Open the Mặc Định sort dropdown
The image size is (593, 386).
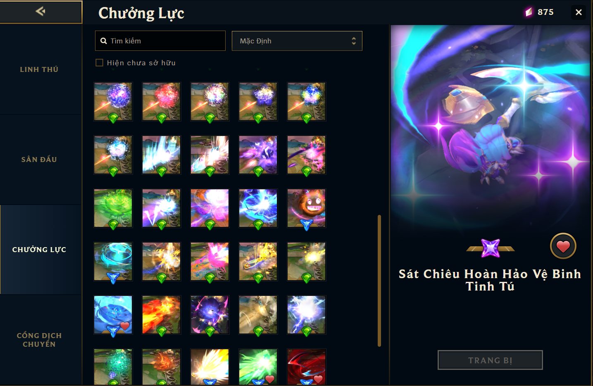[x=297, y=41]
